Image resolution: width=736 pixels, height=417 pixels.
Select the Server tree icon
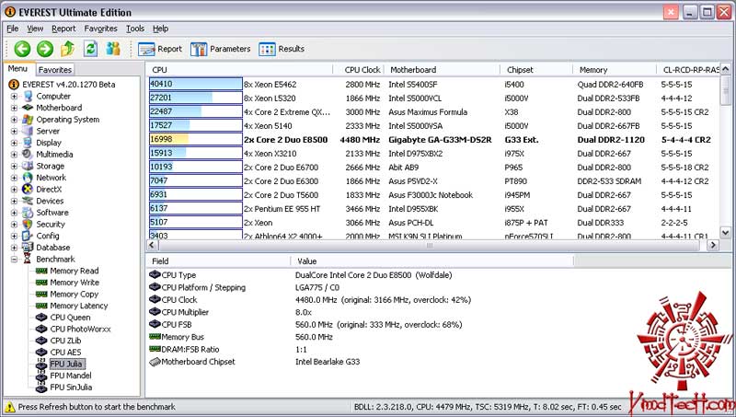point(28,131)
